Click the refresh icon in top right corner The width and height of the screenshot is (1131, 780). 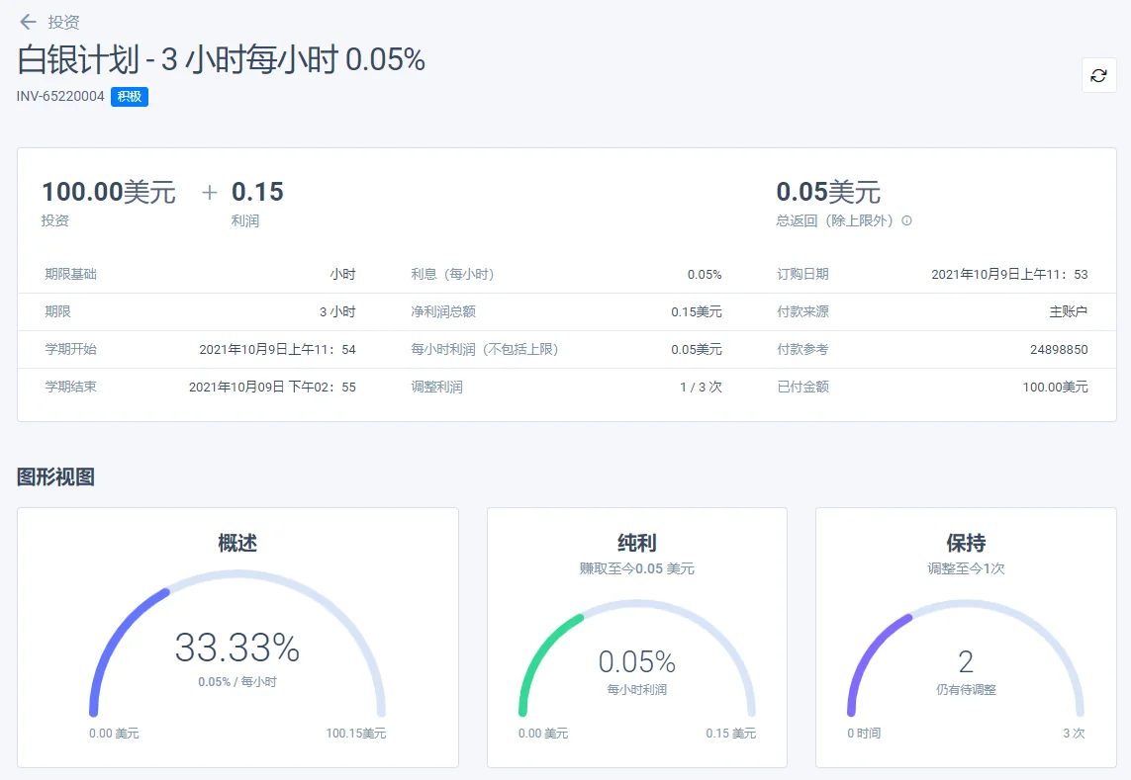pos(1098,75)
